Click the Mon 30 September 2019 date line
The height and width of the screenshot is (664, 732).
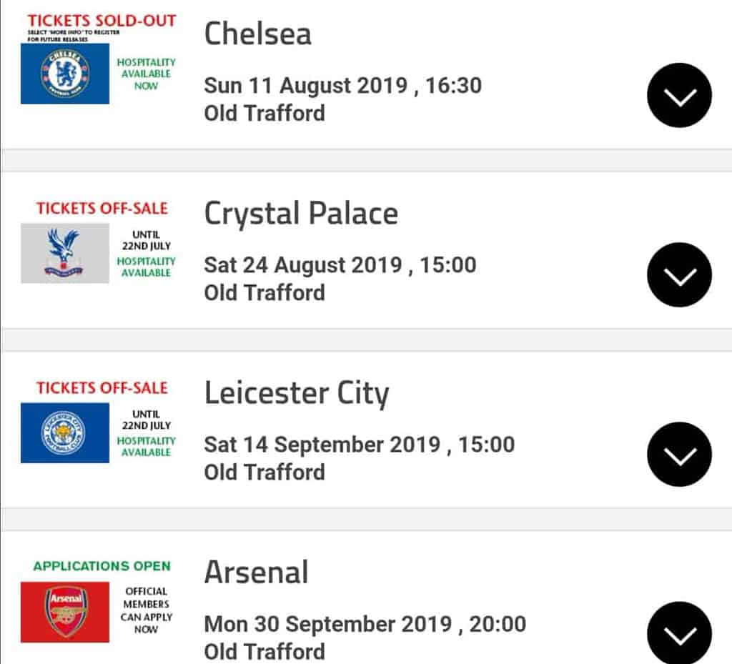[x=365, y=625]
